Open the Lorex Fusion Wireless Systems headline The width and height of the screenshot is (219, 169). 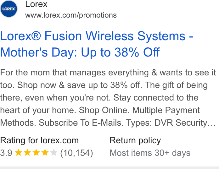point(97,36)
